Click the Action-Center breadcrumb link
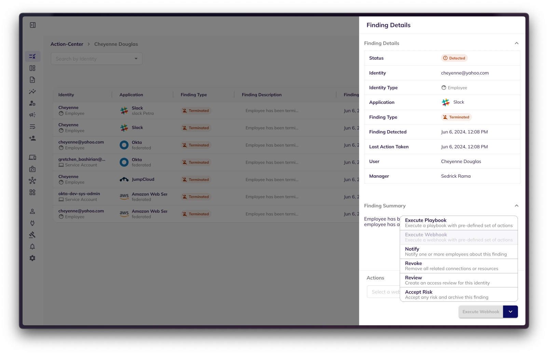The width and height of the screenshot is (548, 354). click(67, 44)
